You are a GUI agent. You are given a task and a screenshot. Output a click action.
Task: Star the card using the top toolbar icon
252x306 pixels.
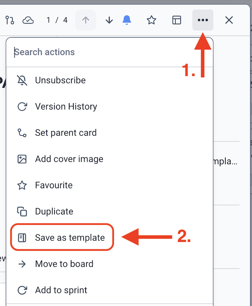click(151, 20)
